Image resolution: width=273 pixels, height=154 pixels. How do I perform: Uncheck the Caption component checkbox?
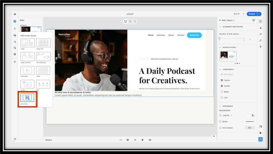(x=222, y=80)
